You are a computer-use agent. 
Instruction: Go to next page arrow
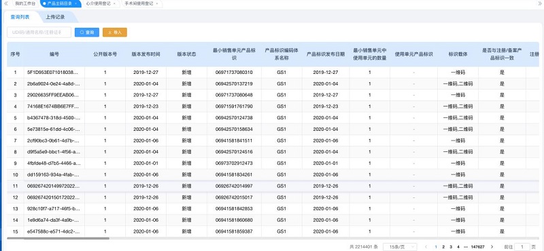[492, 247]
